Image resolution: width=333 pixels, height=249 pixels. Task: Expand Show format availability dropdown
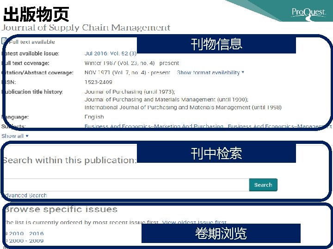[x=210, y=73]
